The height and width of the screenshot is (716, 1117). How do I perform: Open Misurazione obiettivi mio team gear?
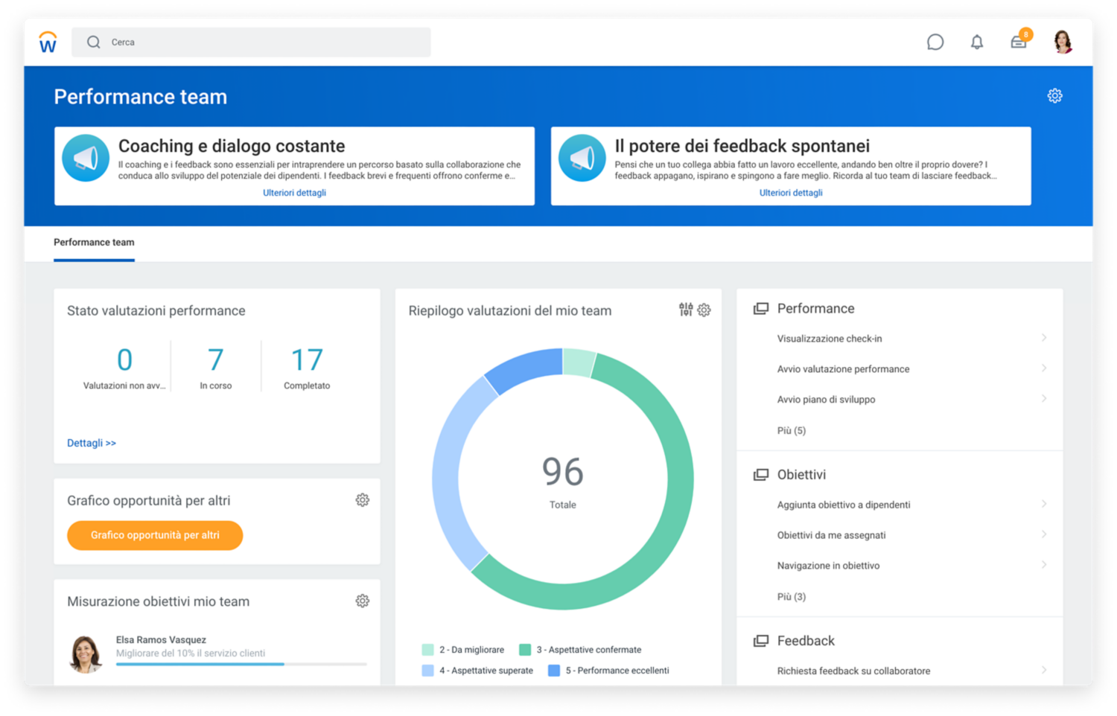(x=363, y=601)
